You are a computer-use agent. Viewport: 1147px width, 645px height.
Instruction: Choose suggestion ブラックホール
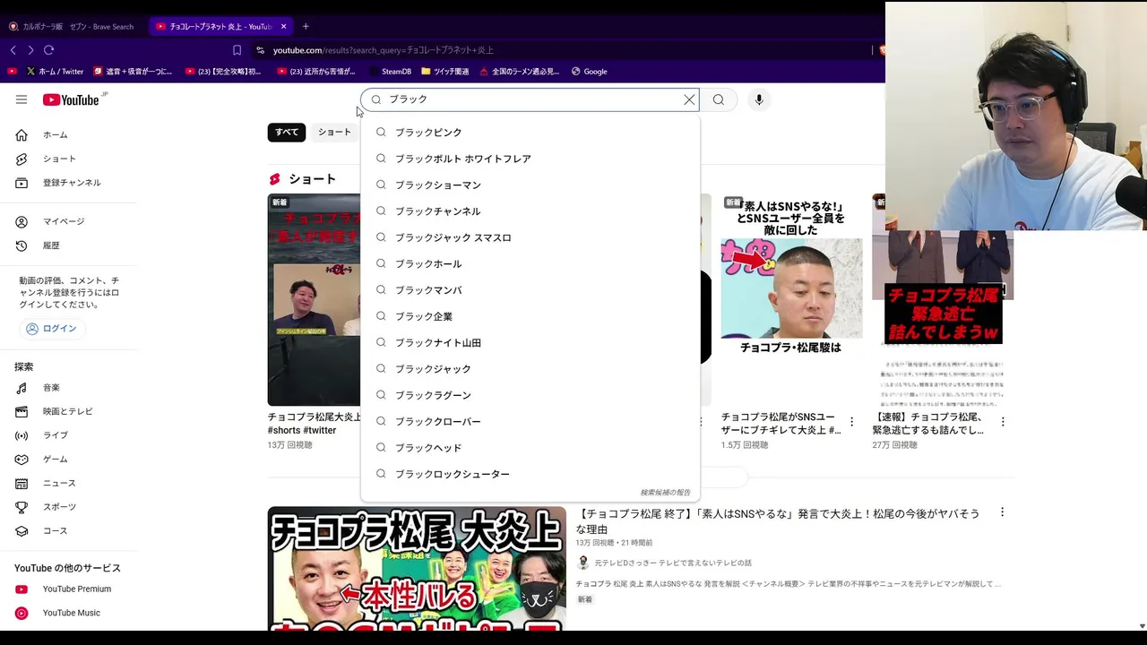click(530, 263)
